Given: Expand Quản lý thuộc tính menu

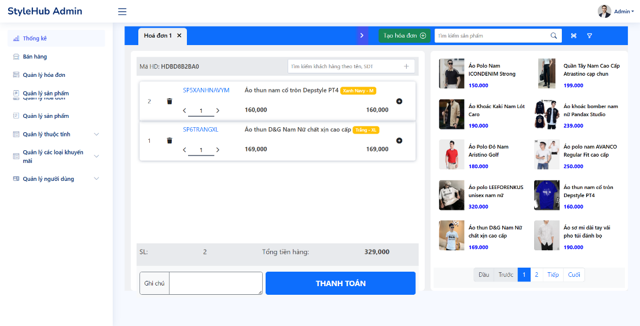Looking at the screenshot, I should (96, 134).
